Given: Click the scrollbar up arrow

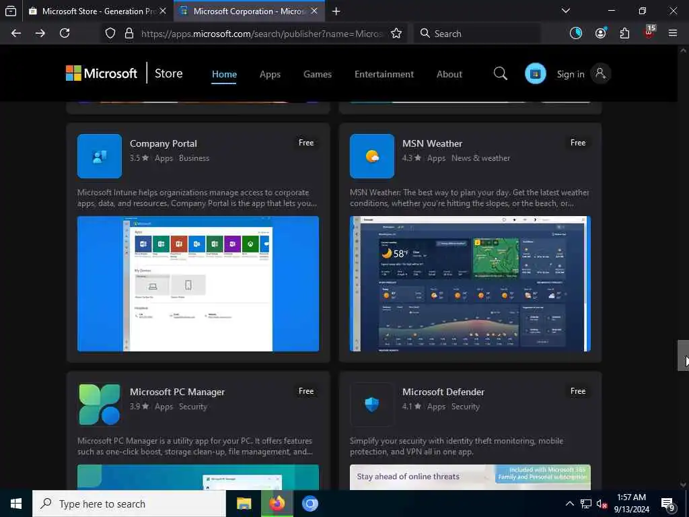Looking at the screenshot, I should (x=683, y=50).
